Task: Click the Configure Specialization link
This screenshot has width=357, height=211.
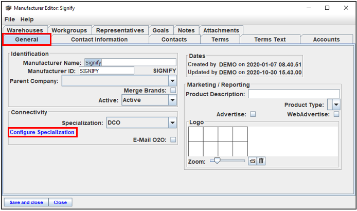Action: (42, 132)
